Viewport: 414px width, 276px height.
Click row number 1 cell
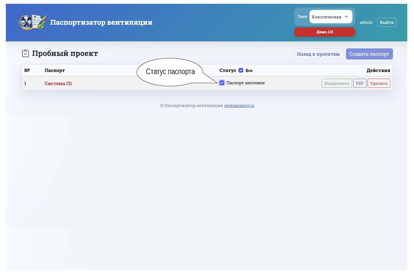25,83
